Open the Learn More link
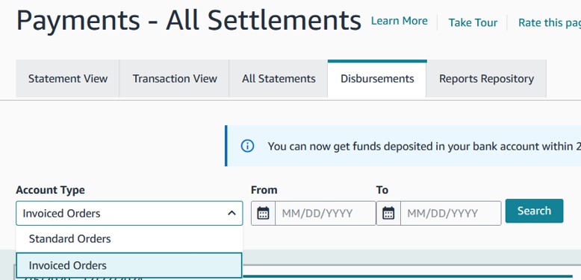Screen dimensions: 581x280 point(399,21)
